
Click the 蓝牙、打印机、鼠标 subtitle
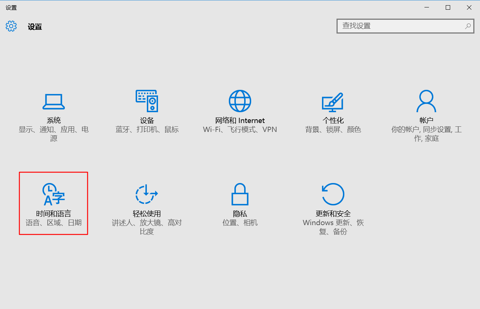(146, 129)
